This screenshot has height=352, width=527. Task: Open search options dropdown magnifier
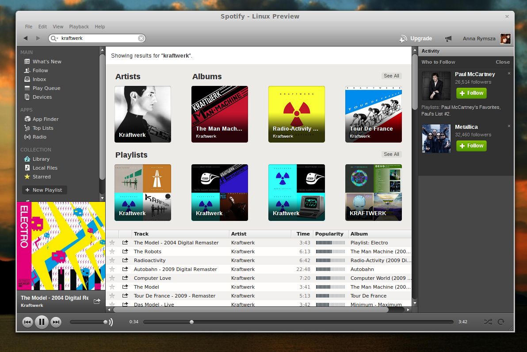click(54, 39)
